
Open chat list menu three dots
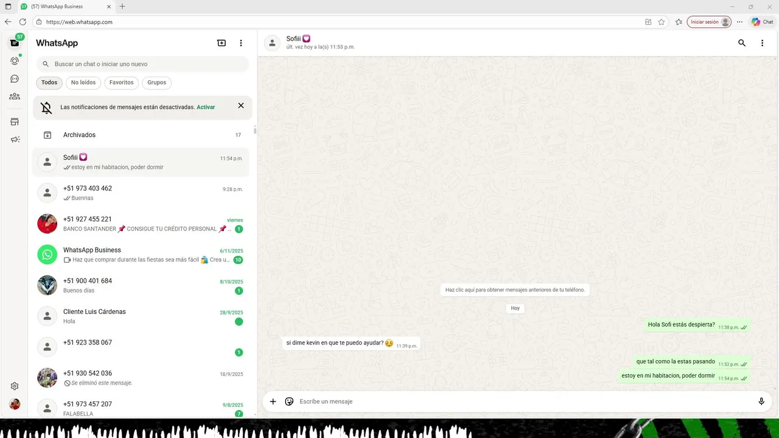tap(241, 43)
